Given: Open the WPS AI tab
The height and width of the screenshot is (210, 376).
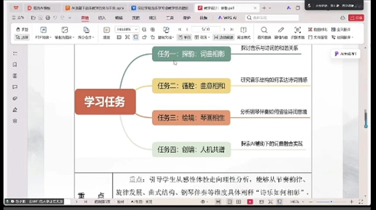Looking at the screenshot, I should (227, 18).
